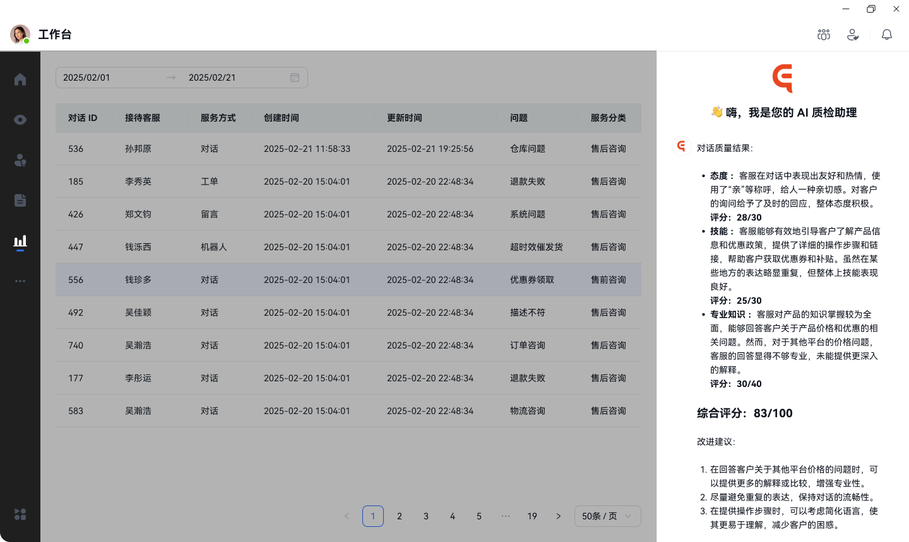Screen dimensions: 909x542
Task: Click the 服务分类 column header
Action: pyautogui.click(x=609, y=118)
